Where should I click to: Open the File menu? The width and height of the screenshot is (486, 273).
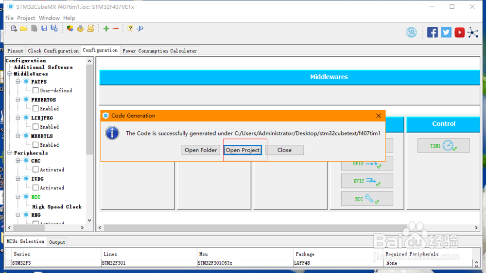pyautogui.click(x=9, y=18)
